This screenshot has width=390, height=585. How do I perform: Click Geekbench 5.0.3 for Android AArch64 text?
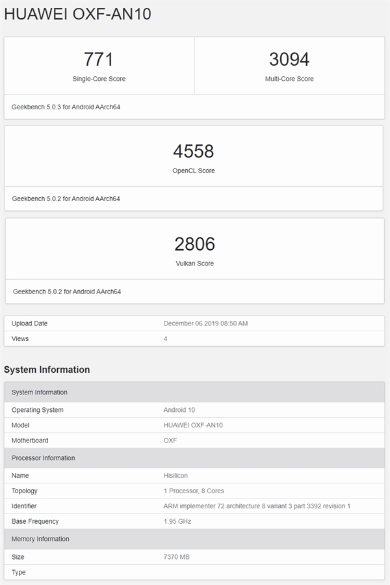[x=66, y=107]
